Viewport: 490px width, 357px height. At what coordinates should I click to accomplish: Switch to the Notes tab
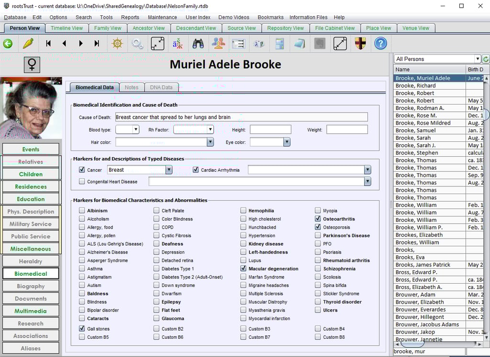[x=132, y=87]
